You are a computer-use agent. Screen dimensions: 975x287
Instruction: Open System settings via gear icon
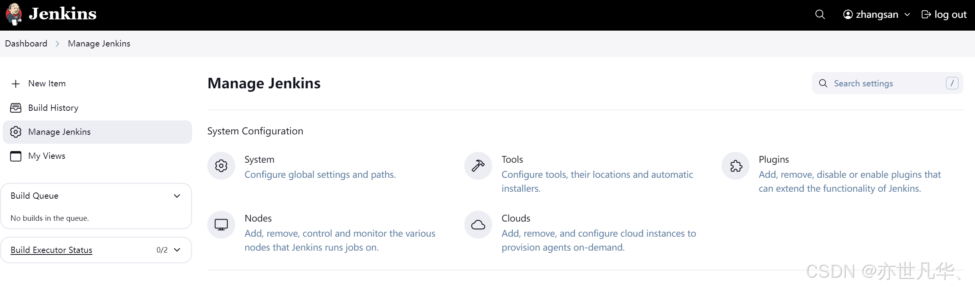pos(221,166)
